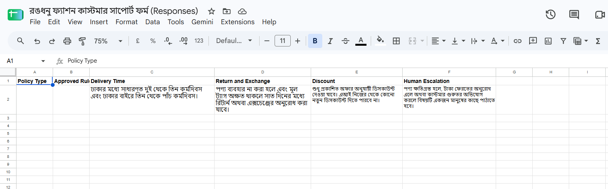Insert a link

tap(518, 41)
